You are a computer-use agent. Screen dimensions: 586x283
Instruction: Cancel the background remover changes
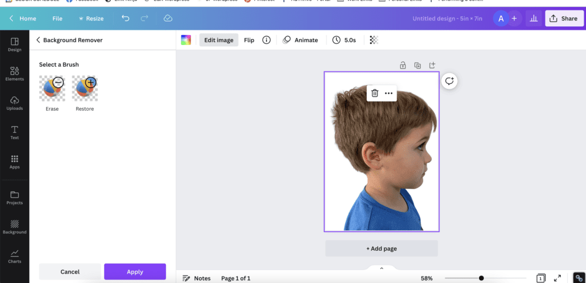point(70,272)
